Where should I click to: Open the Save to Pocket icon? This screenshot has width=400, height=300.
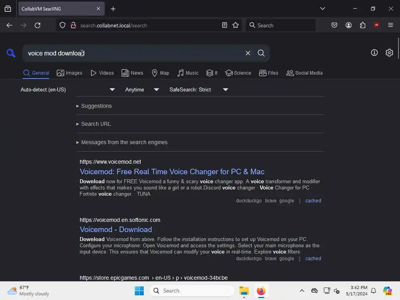tap(334, 25)
